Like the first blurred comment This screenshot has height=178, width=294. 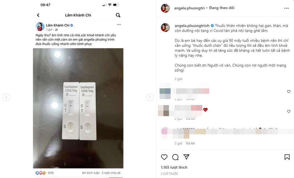click(x=289, y=91)
